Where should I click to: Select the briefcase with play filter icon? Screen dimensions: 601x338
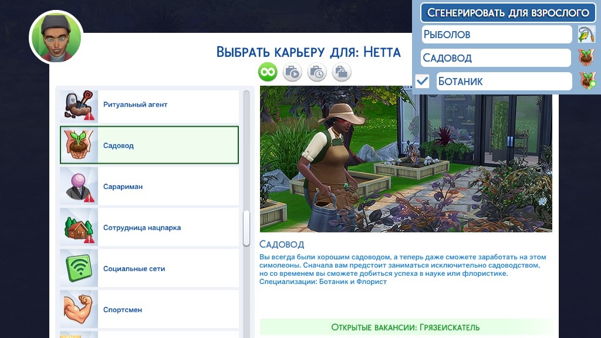point(292,72)
